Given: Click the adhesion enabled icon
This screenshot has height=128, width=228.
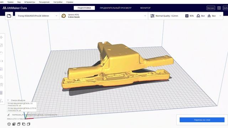Looking at the screenshot, I should tap(209, 16).
